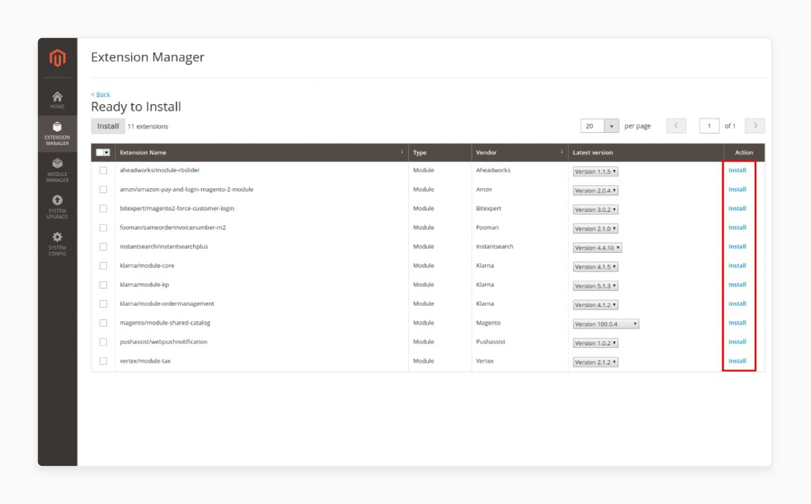
Task: Check vertex/module-tax checkbox
Action: coord(103,361)
